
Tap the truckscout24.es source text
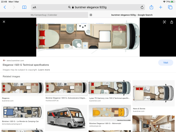(52, 101)
